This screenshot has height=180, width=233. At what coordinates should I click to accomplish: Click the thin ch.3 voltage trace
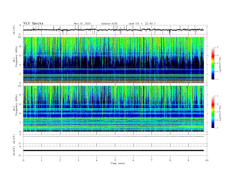[114, 136]
